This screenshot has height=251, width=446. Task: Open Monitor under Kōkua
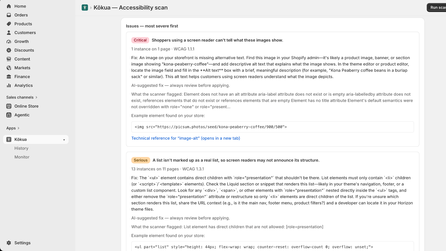(x=22, y=157)
